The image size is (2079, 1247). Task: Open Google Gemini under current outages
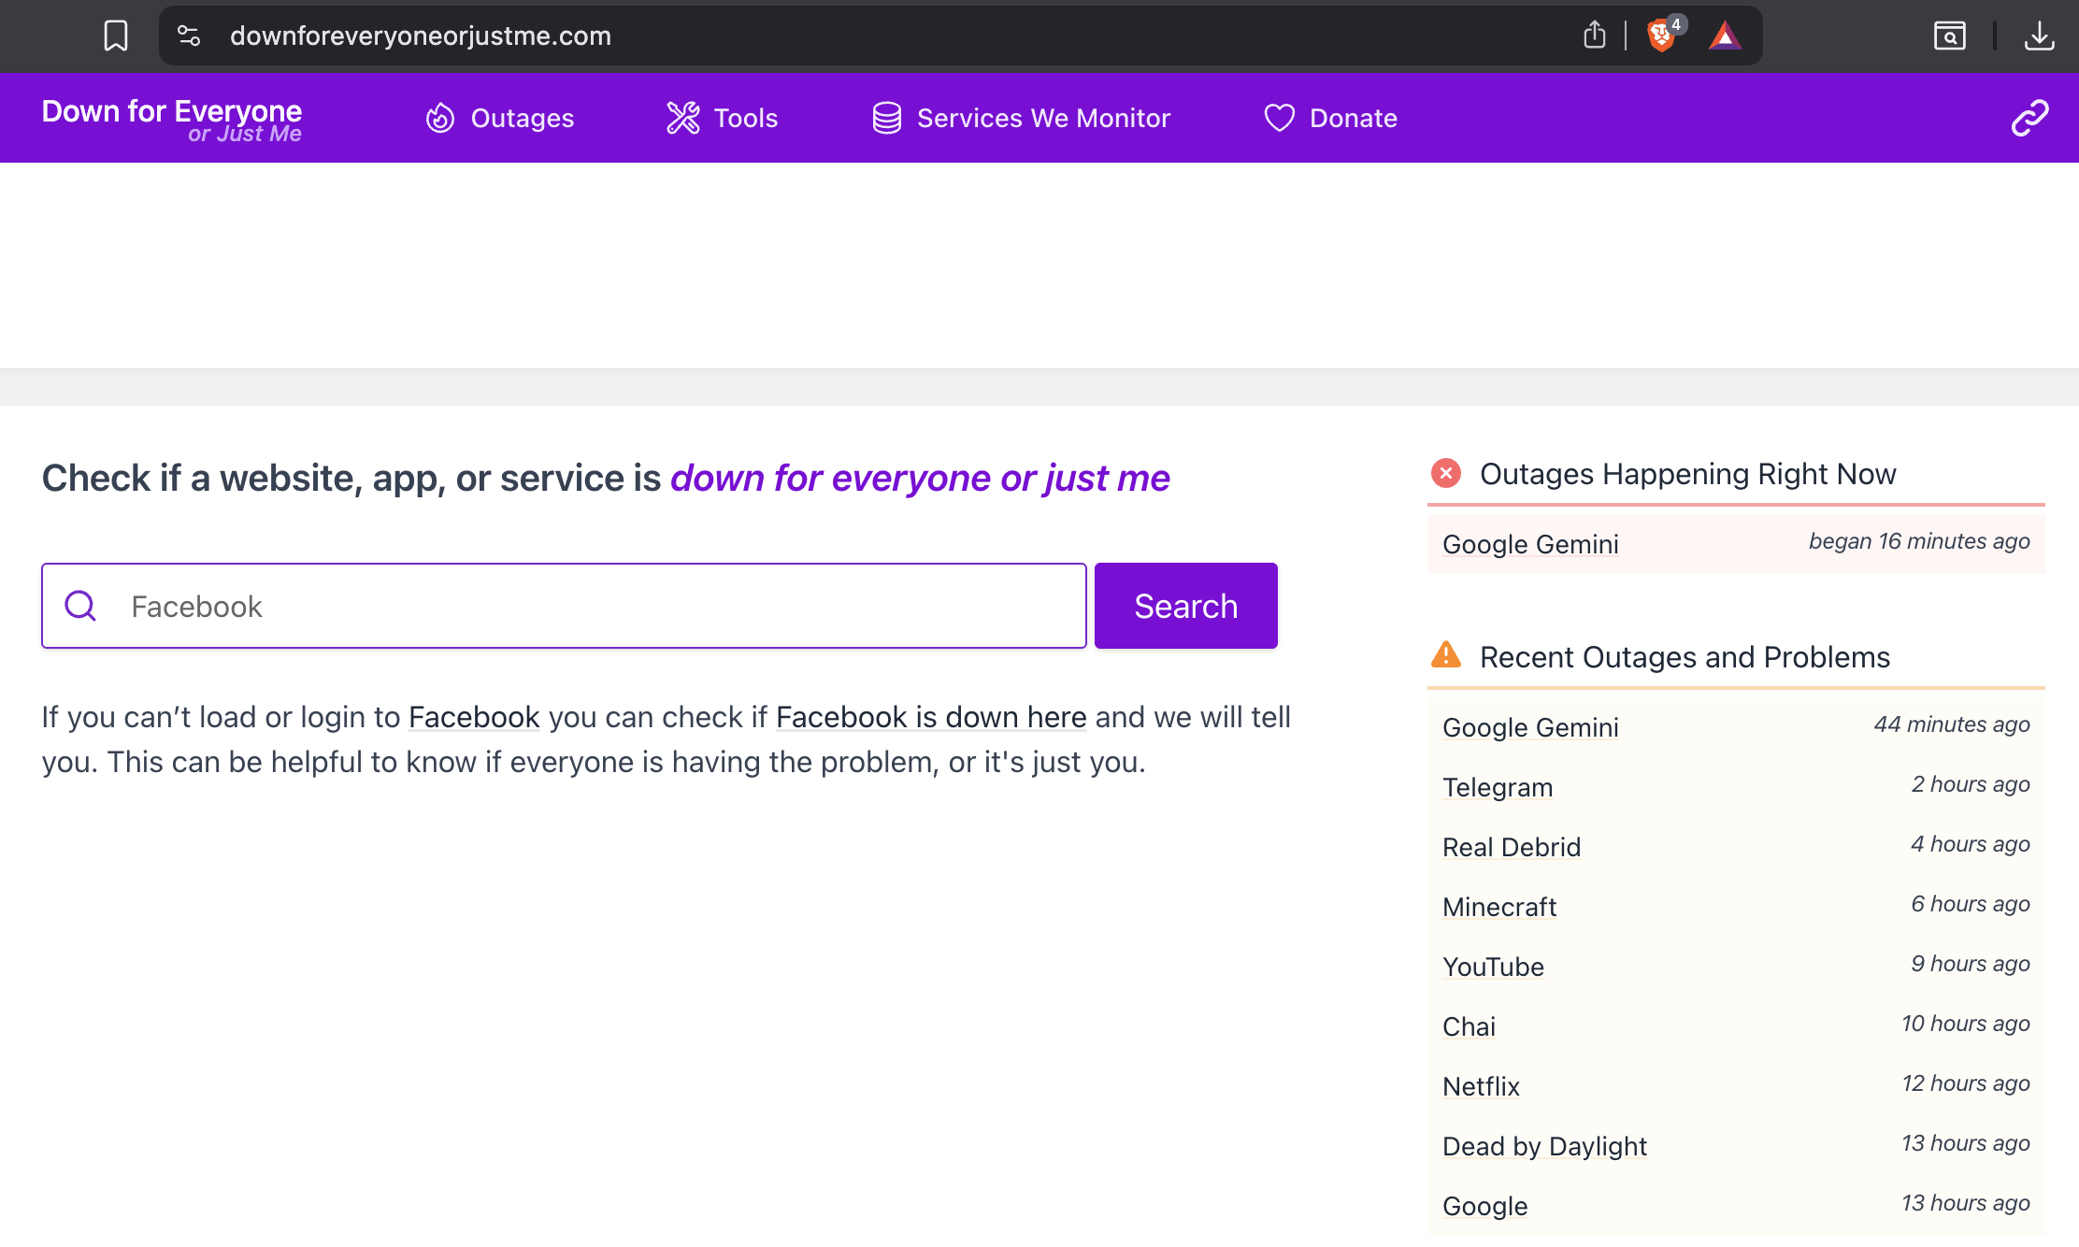pos(1530,544)
